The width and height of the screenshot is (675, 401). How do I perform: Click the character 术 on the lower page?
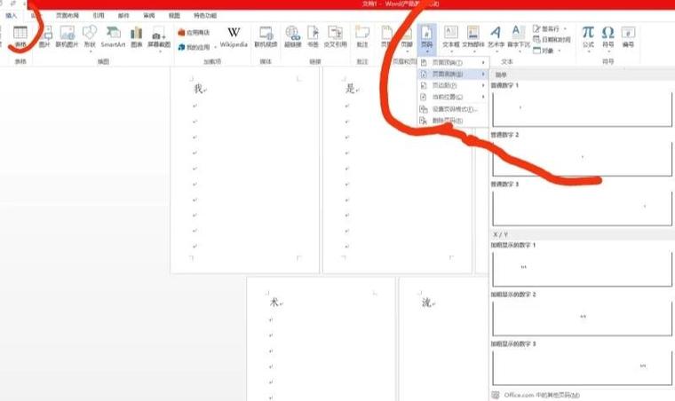click(x=274, y=303)
